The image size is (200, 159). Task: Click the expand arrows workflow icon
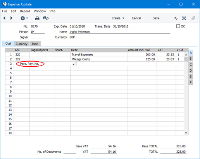[x=184, y=18]
